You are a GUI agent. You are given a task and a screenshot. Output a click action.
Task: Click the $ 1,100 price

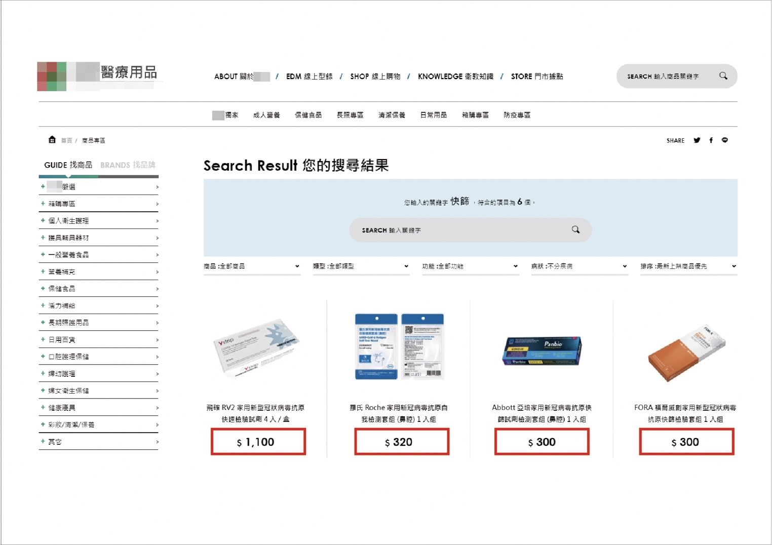258,442
